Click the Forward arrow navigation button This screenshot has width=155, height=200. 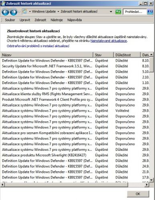coord(14,12)
